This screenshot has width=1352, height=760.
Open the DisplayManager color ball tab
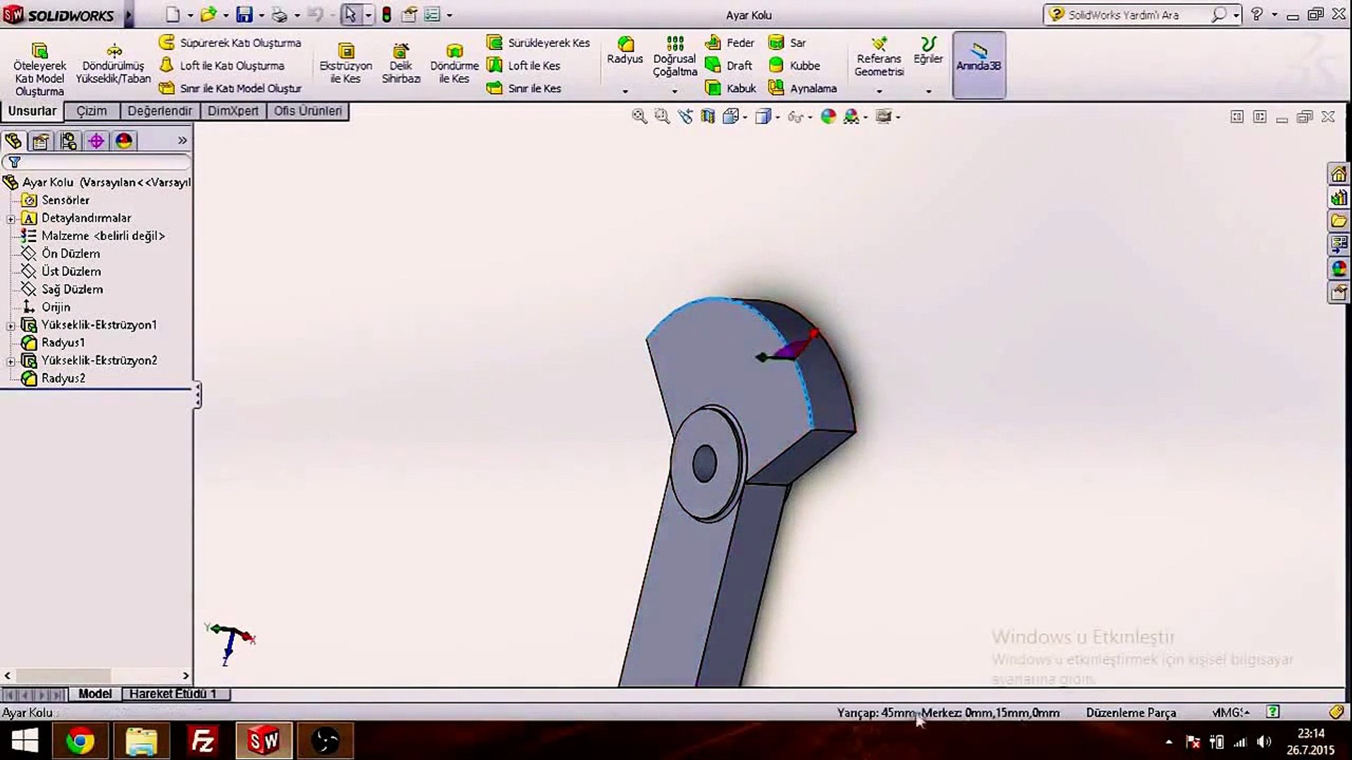coord(124,141)
